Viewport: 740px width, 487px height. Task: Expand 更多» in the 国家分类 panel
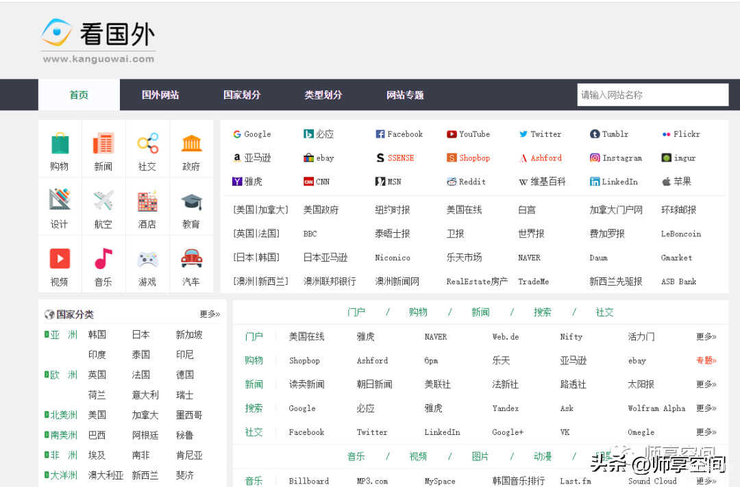pyautogui.click(x=210, y=314)
